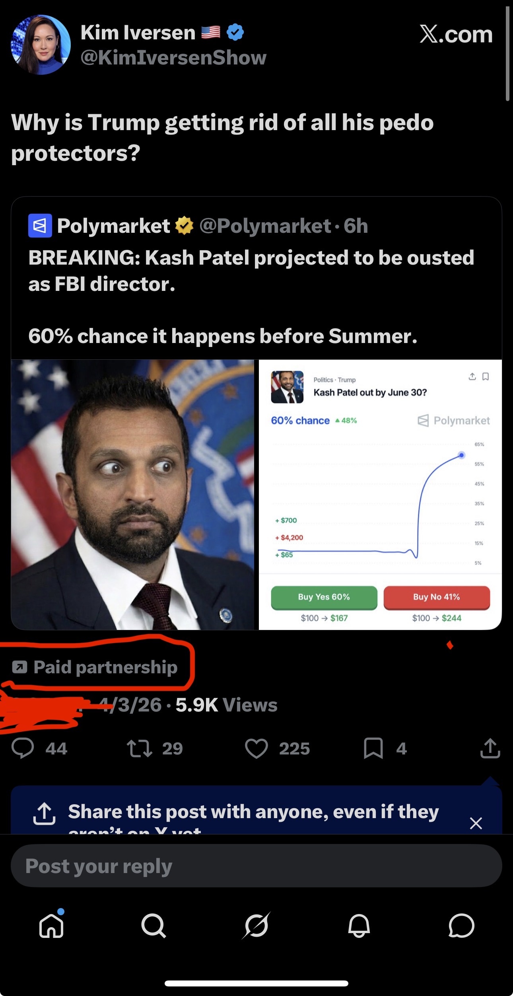
Task: Bookmark this post
Action: pos(373,748)
